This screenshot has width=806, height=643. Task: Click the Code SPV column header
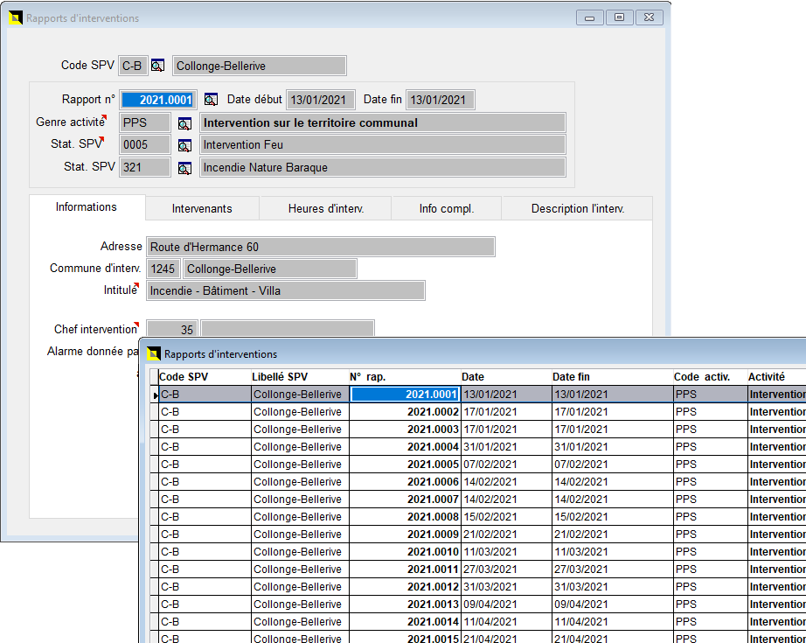pyautogui.click(x=184, y=377)
